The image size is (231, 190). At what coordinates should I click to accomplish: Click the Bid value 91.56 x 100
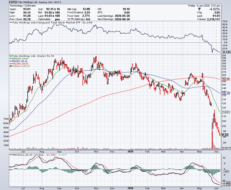click(52, 13)
